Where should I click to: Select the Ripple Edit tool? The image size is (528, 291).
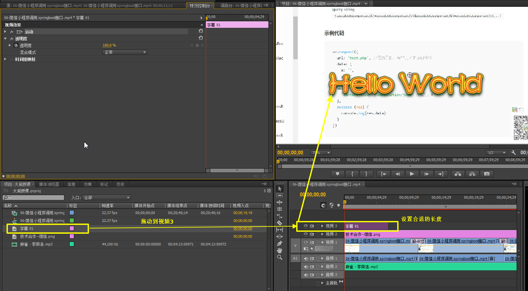280,202
